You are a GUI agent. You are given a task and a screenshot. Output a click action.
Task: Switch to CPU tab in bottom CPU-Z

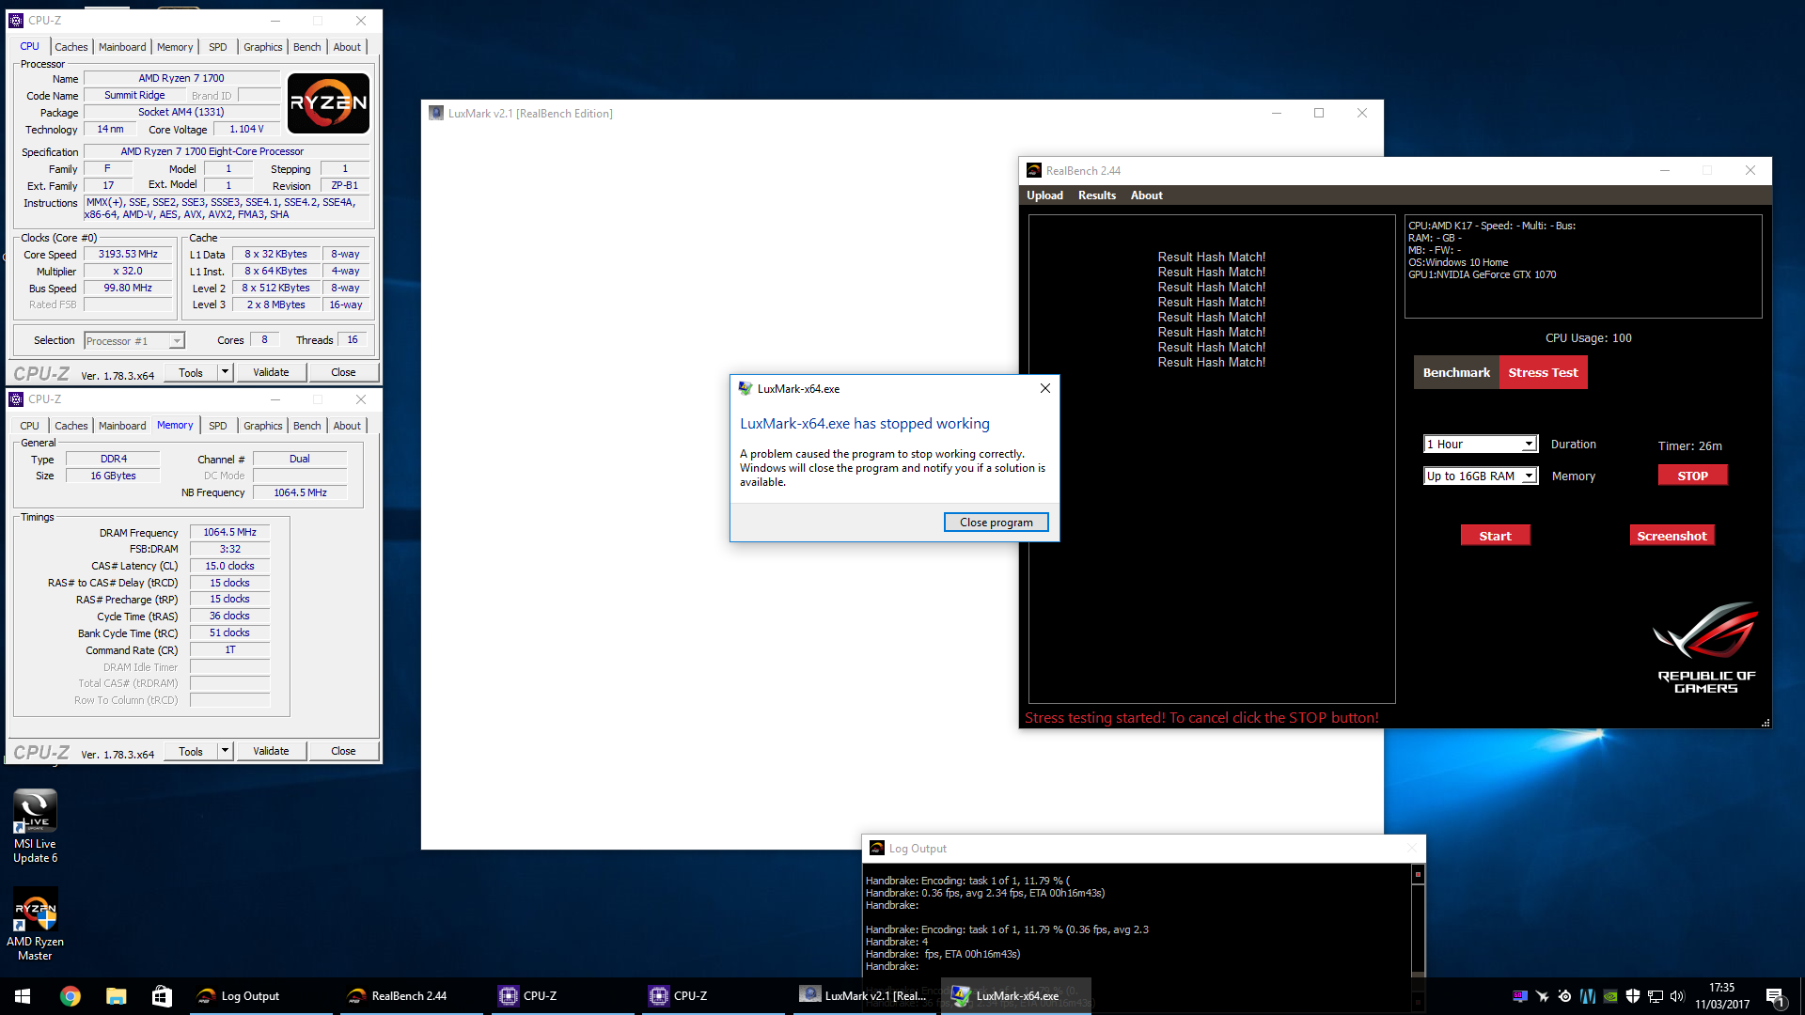click(30, 426)
